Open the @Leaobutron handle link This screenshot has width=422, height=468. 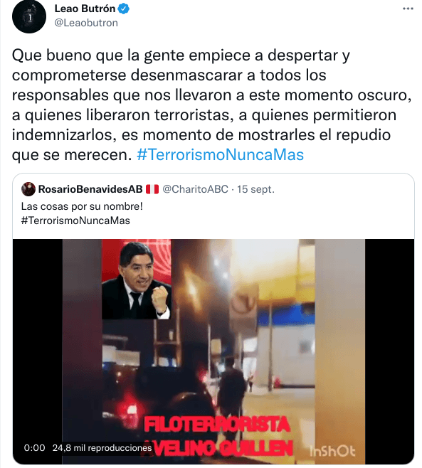point(86,23)
